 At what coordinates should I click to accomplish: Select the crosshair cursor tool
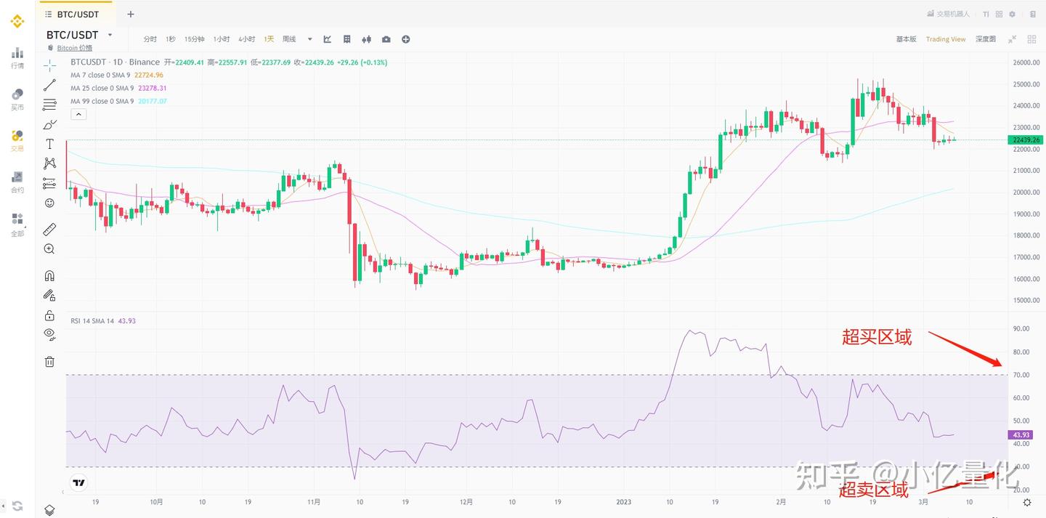tap(49, 65)
